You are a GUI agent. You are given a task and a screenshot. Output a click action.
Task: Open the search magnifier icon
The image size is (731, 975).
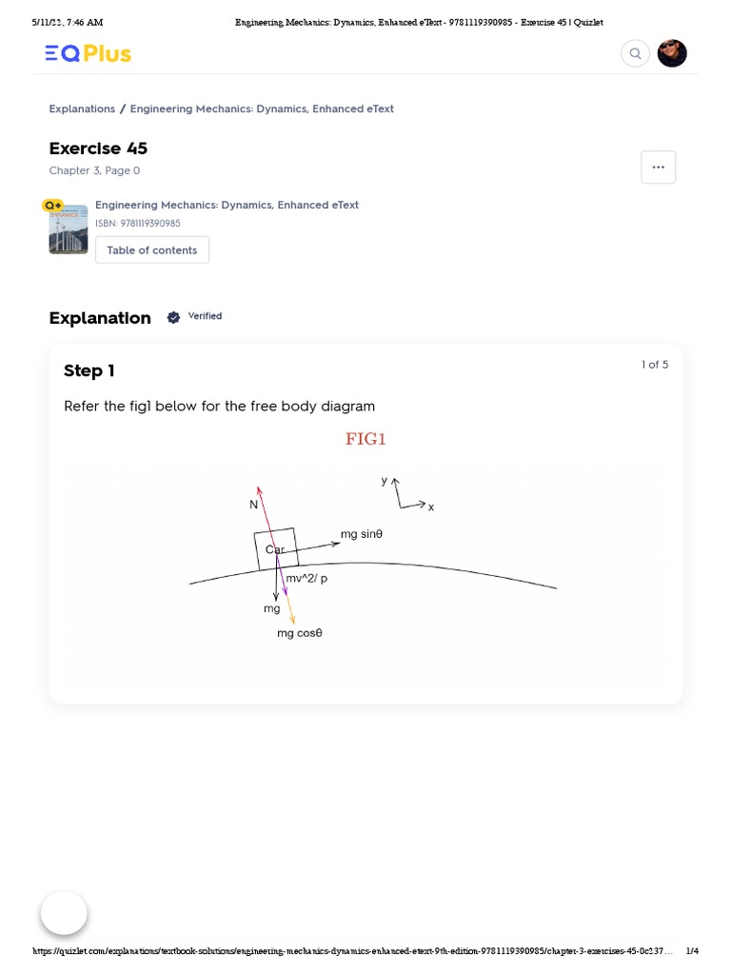[x=635, y=53]
